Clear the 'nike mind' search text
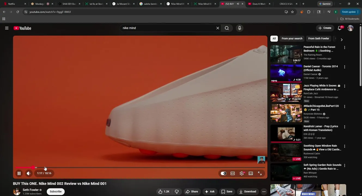 (x=218, y=28)
